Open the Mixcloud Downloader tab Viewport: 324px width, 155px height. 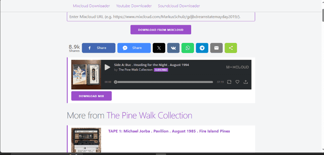pyautogui.click(x=91, y=6)
